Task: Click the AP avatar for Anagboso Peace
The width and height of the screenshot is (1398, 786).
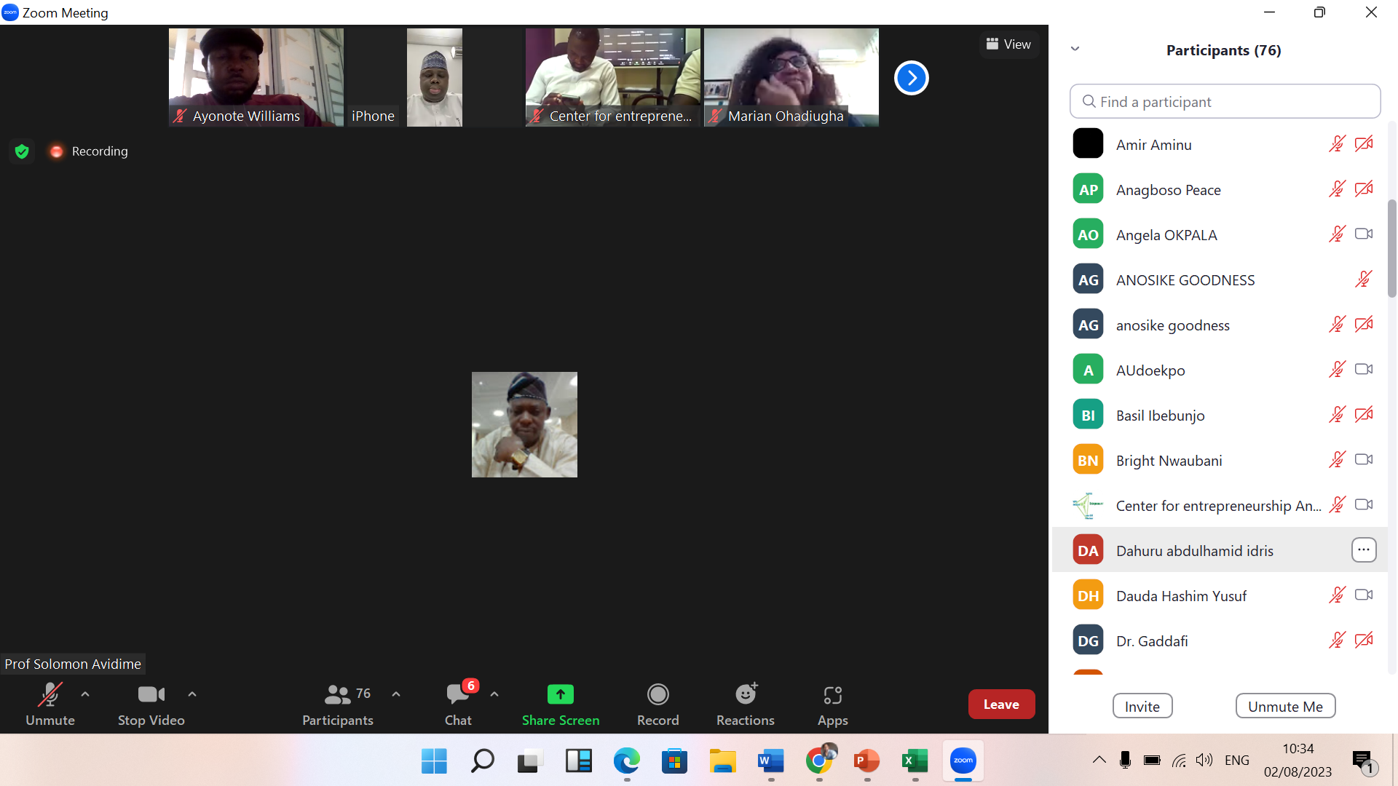Action: [1088, 189]
